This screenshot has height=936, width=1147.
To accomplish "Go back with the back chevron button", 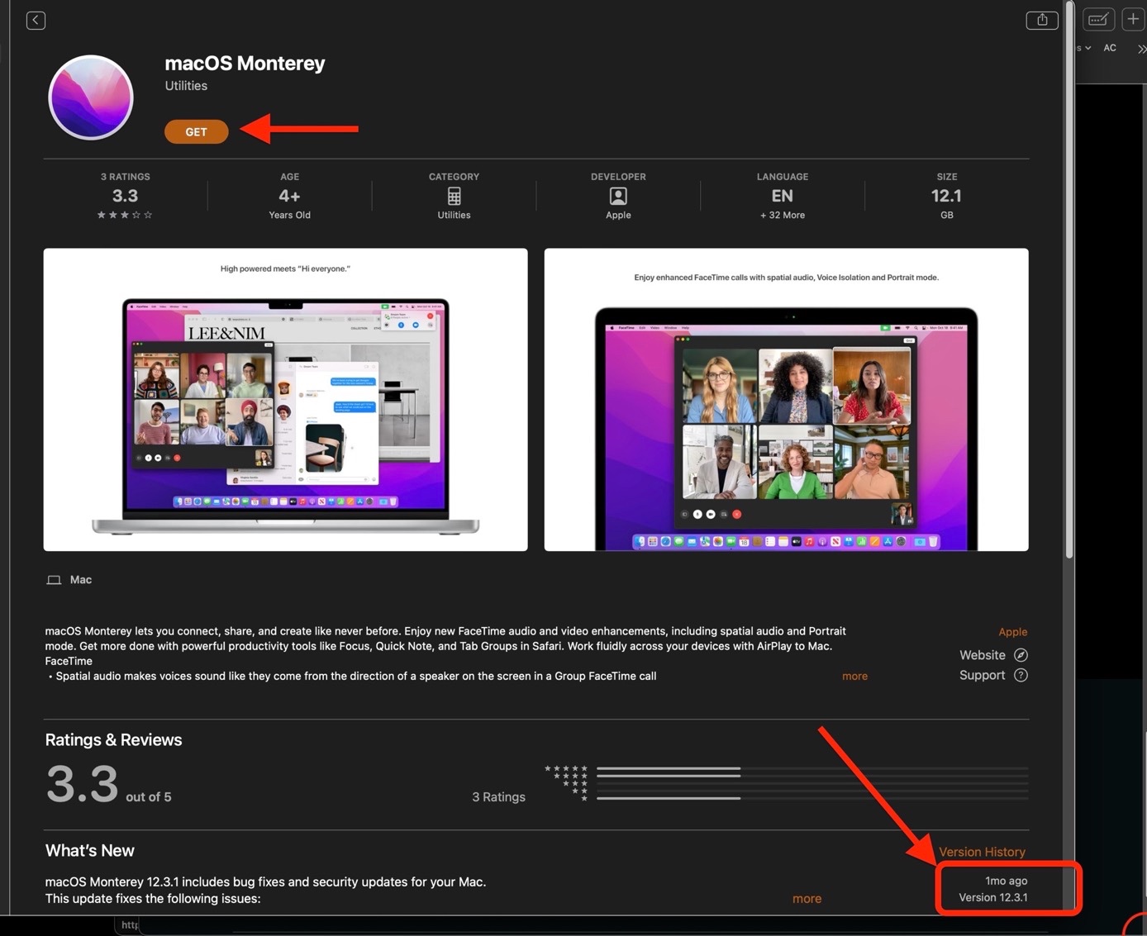I will coord(36,20).
